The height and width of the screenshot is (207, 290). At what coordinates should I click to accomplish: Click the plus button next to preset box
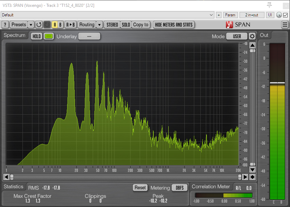click(218, 15)
